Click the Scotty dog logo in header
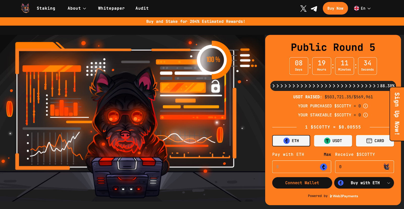The image size is (404, 209). point(25,8)
